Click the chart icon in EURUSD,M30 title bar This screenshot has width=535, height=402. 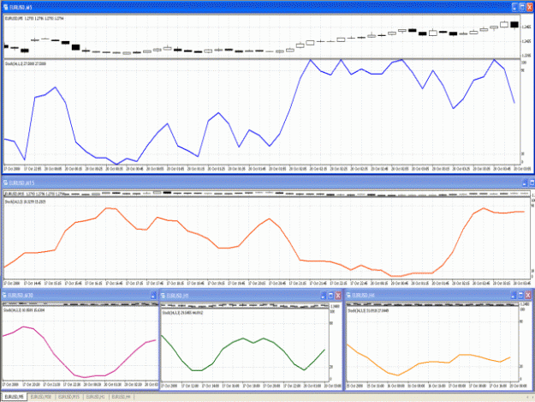[x=4, y=295]
